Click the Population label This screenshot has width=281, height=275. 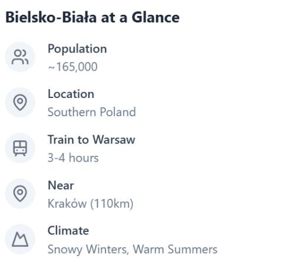click(77, 48)
